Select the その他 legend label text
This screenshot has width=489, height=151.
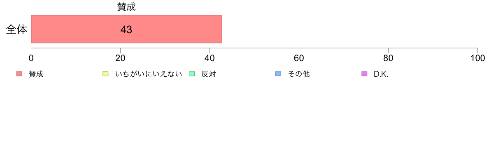pyautogui.click(x=298, y=74)
